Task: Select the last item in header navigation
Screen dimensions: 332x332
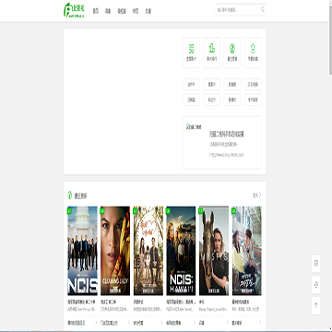Action: 148,11
